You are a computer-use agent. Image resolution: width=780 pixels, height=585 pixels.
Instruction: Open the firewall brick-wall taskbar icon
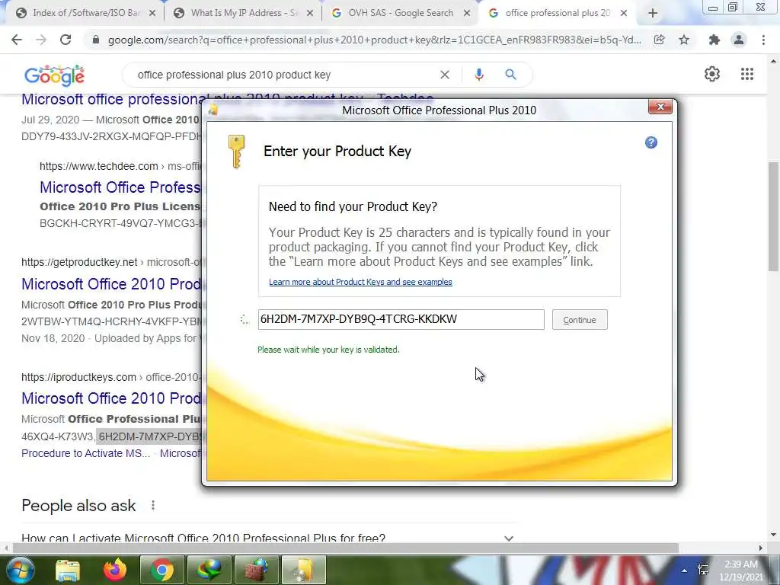(257, 570)
